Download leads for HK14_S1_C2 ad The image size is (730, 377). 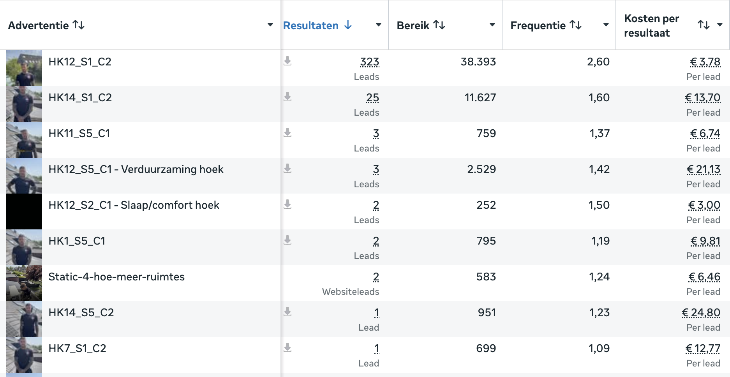(x=287, y=97)
